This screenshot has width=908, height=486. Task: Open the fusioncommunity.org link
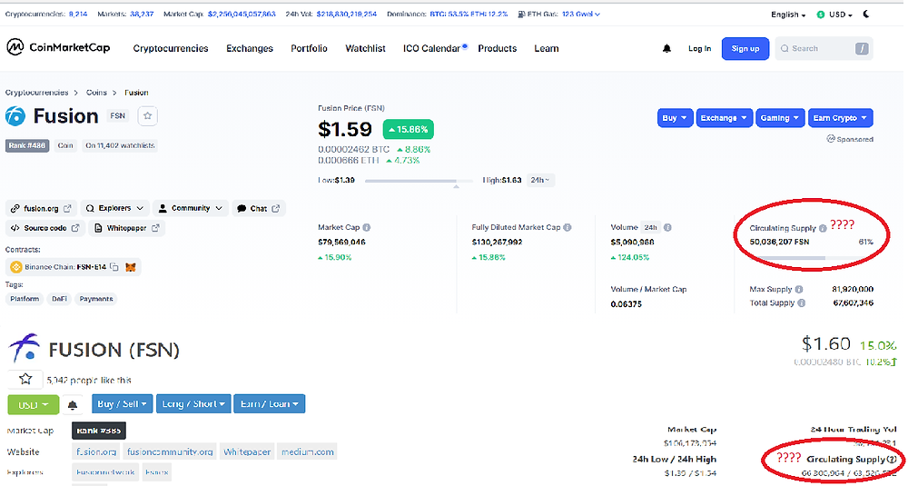(170, 451)
